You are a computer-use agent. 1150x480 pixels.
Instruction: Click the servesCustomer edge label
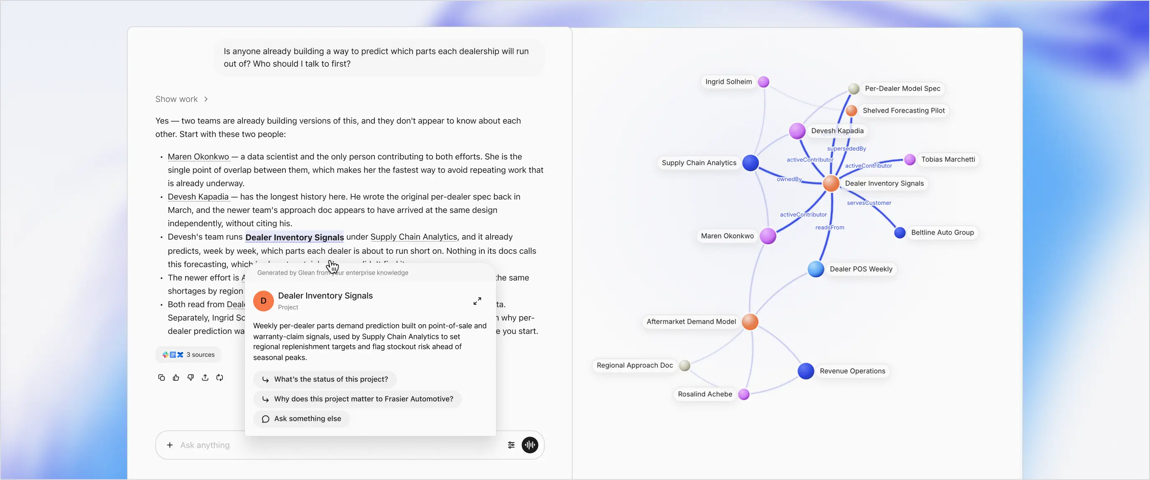pyautogui.click(x=869, y=203)
